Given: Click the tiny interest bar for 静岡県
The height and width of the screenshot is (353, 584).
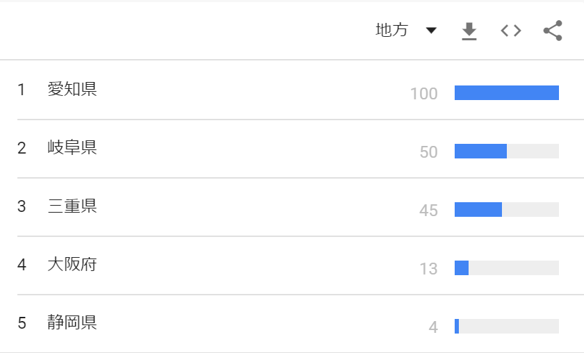Looking at the screenshot, I should click(457, 327).
